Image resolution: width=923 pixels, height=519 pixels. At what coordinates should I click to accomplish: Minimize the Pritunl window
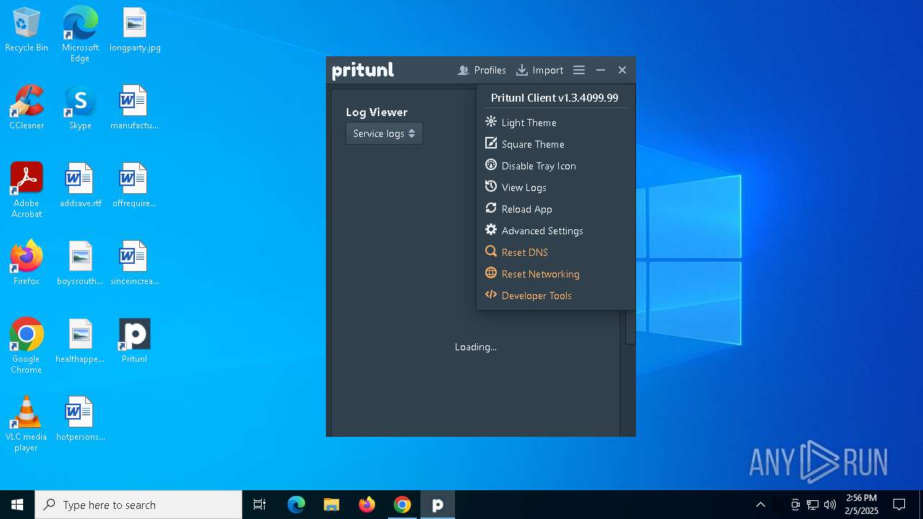point(601,70)
